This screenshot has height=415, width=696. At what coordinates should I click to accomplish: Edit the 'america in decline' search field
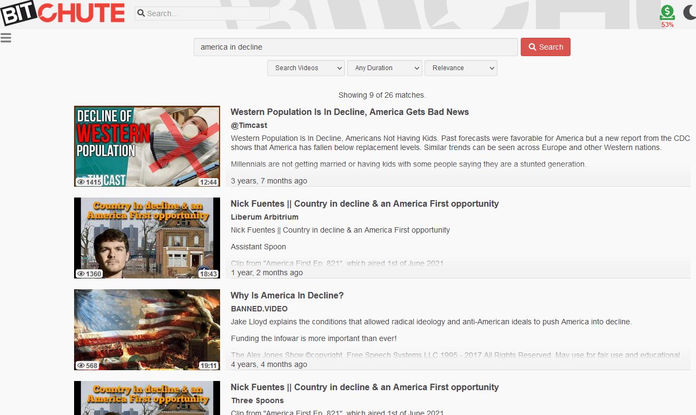coord(356,47)
